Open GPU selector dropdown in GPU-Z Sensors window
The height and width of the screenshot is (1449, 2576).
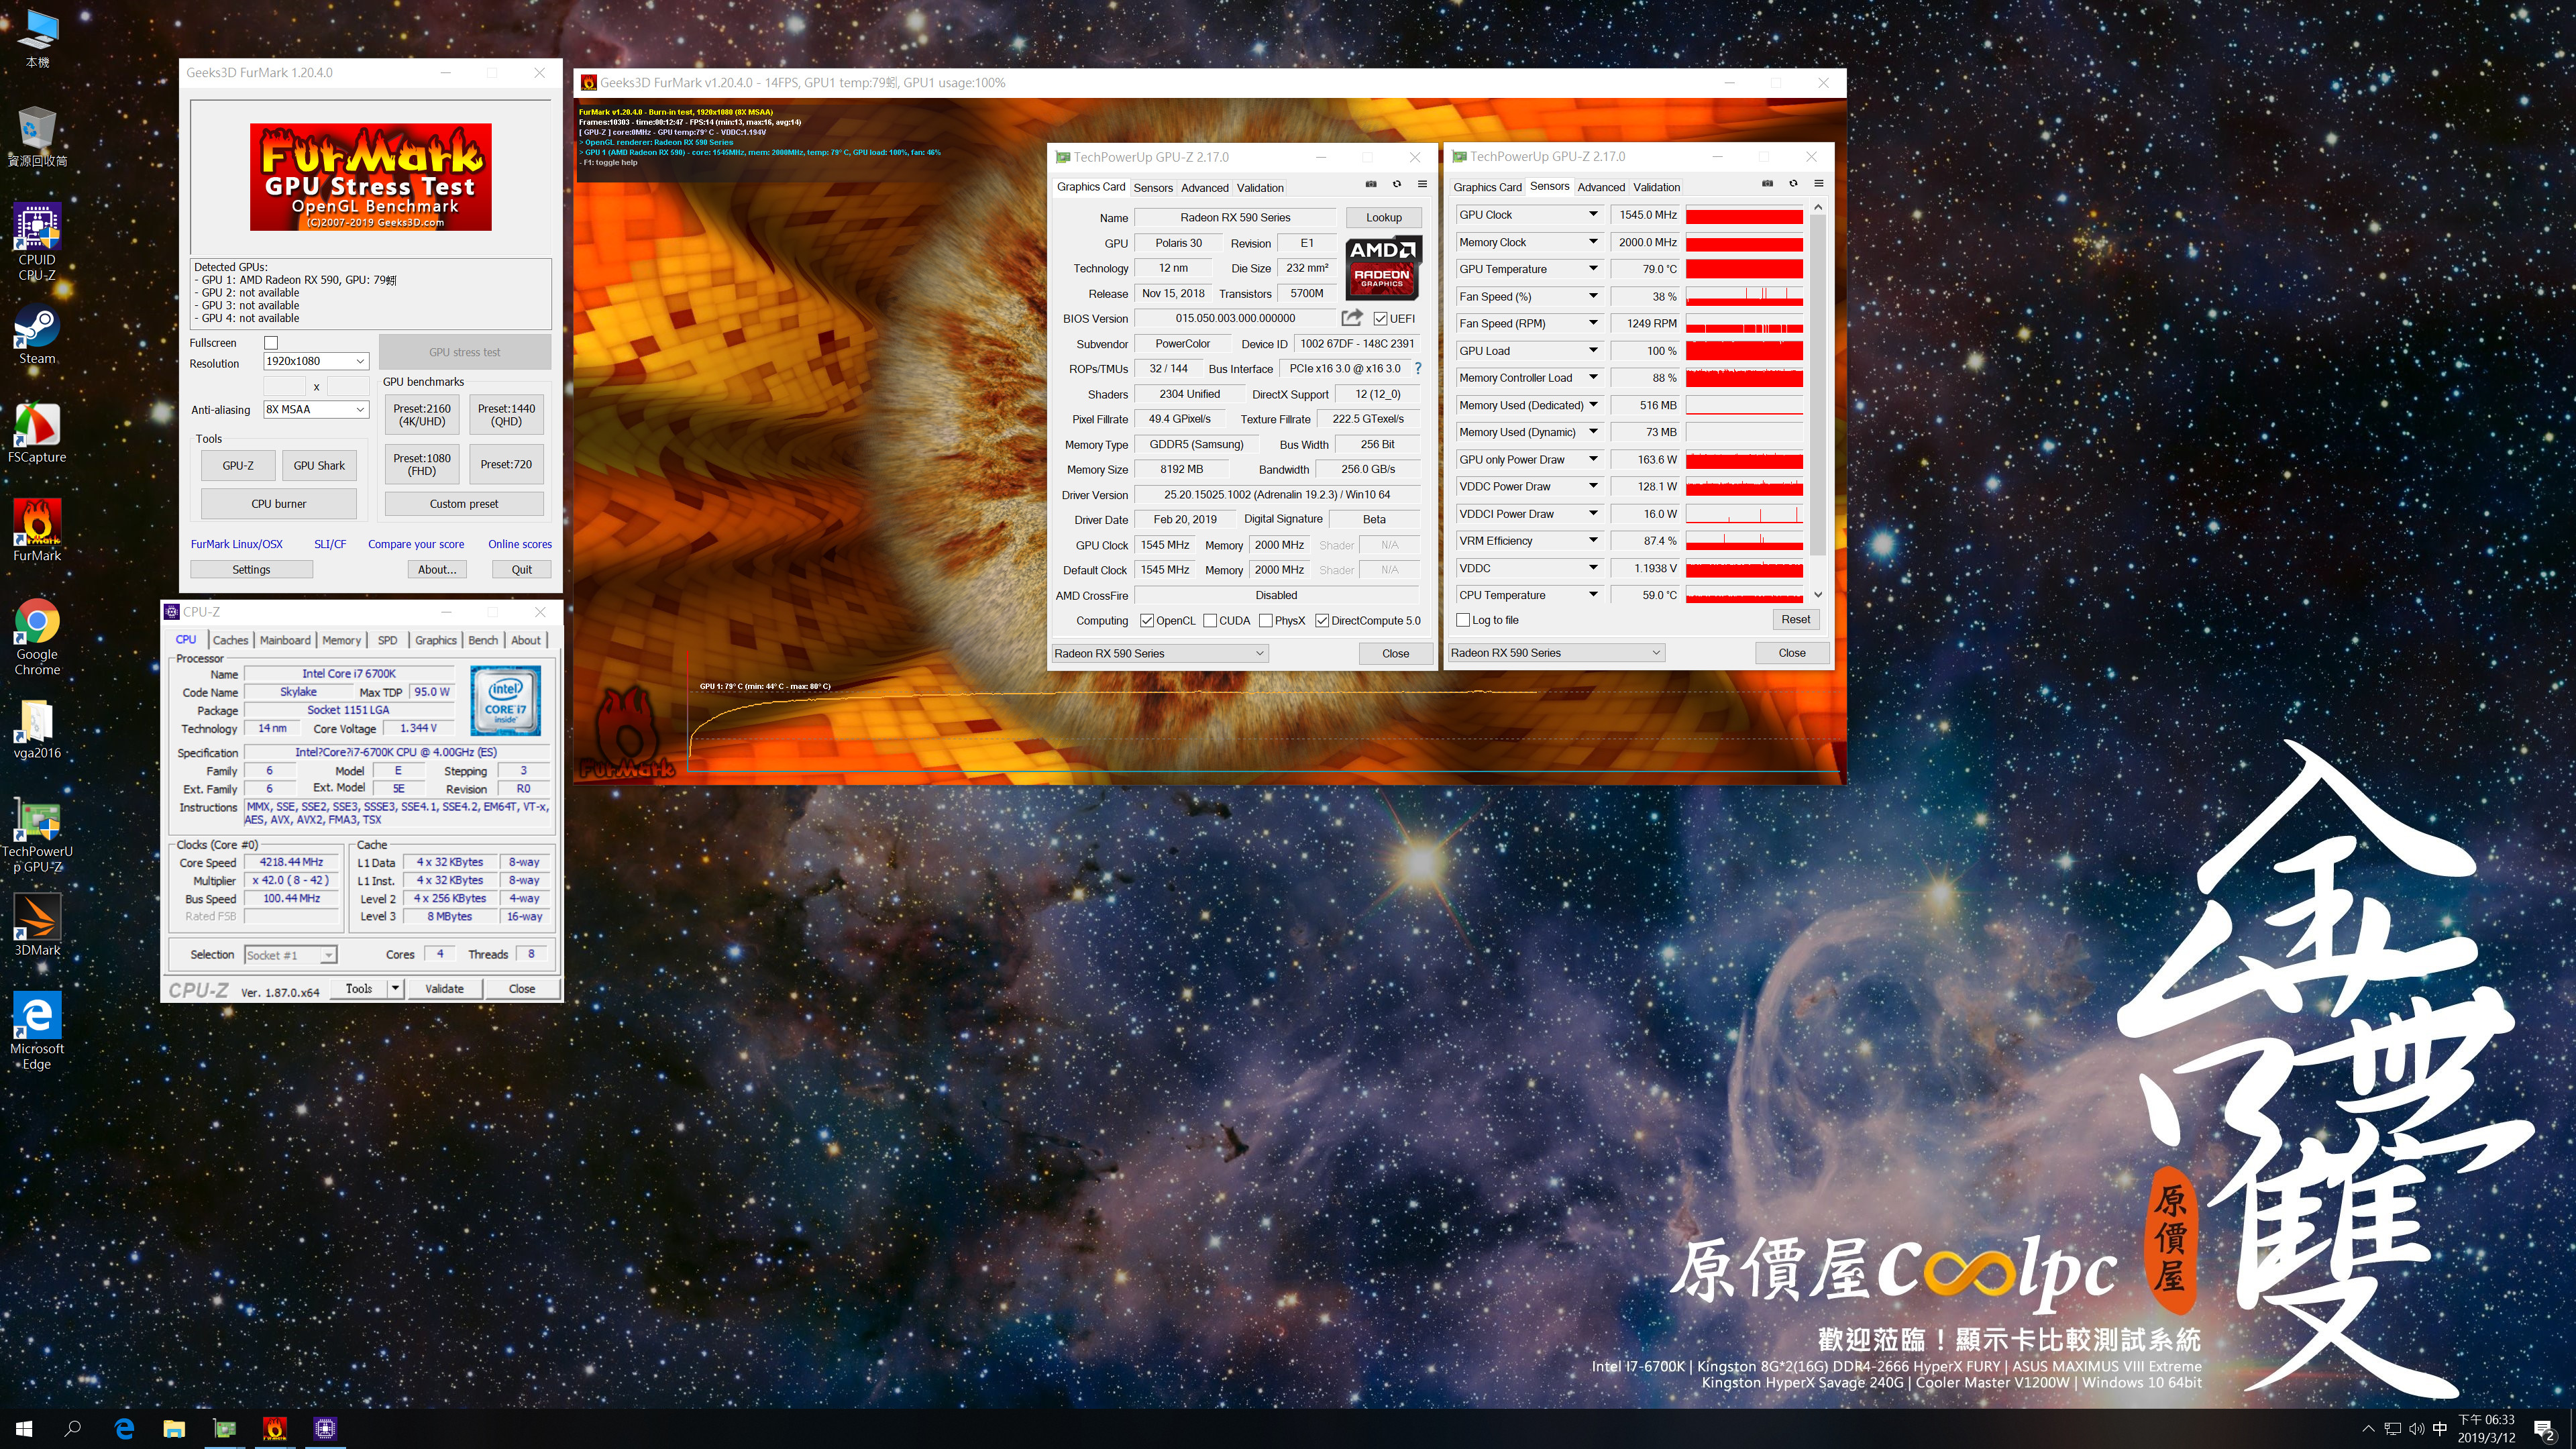1556,653
